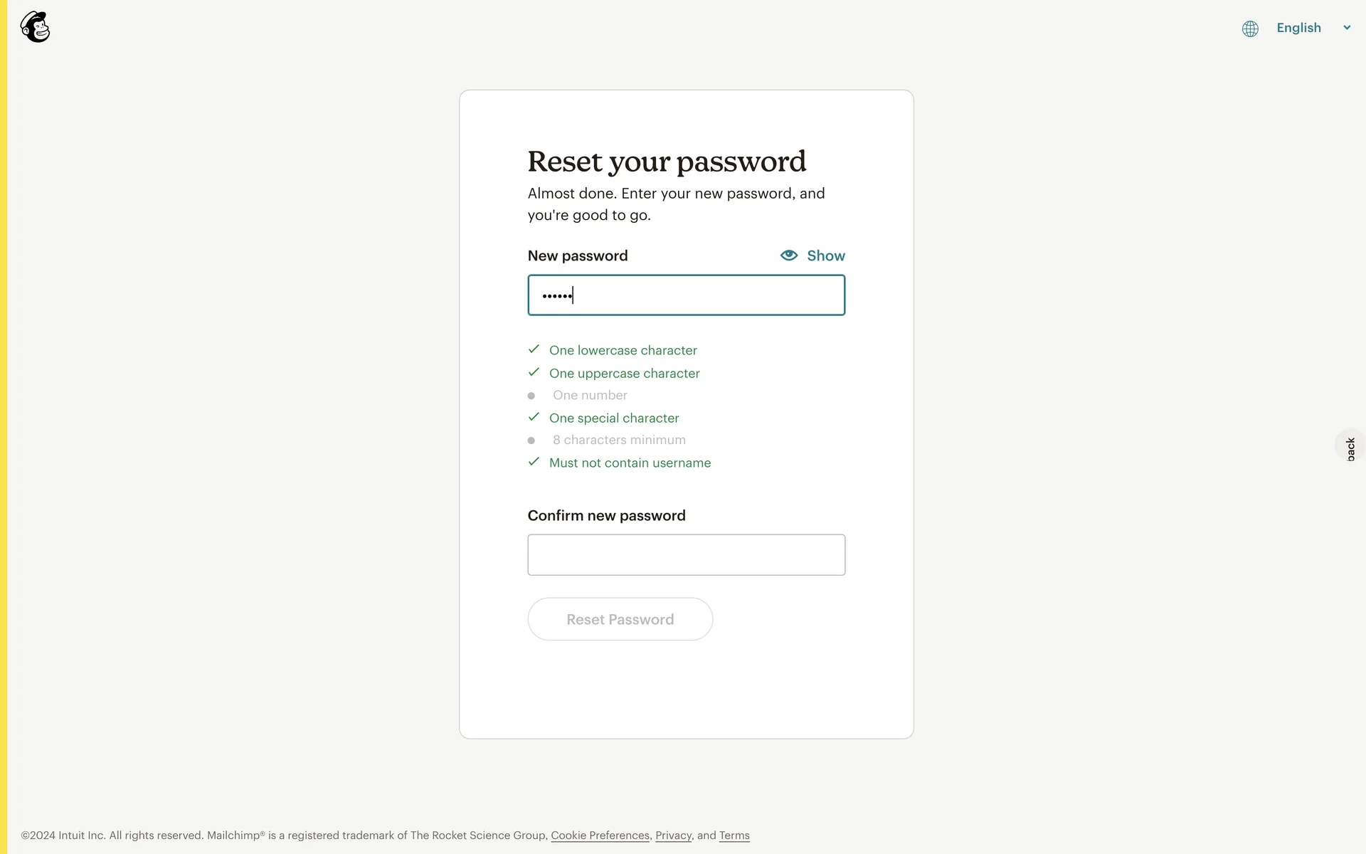Expand the chevron next to English
The height and width of the screenshot is (854, 1366).
pos(1347,28)
